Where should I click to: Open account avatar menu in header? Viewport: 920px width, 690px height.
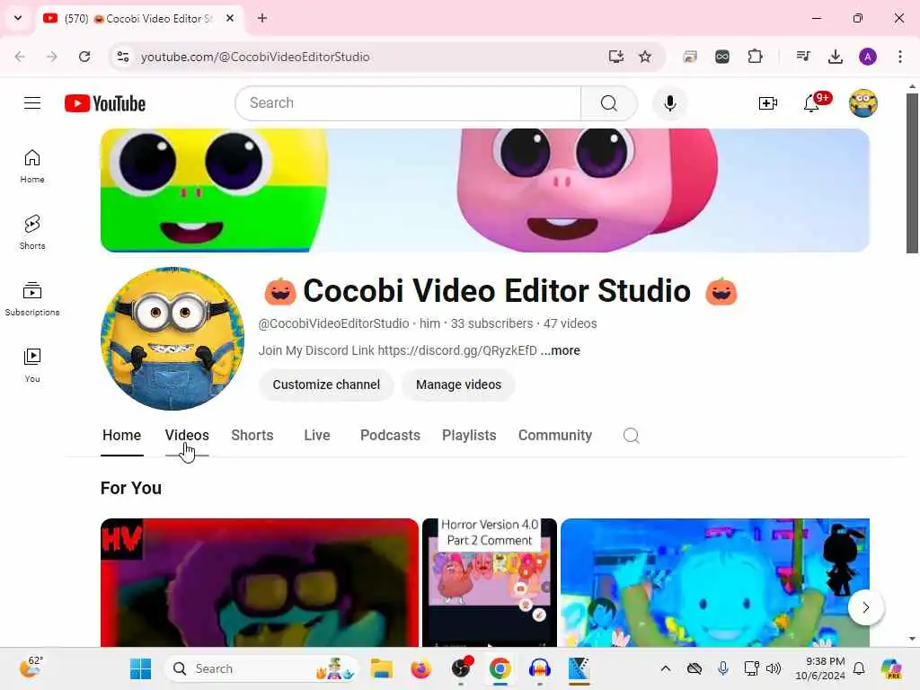pos(863,103)
